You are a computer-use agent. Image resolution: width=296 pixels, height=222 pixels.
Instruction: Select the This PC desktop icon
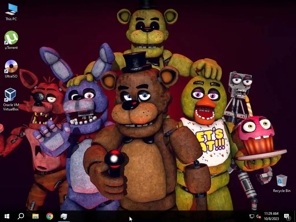(11, 12)
